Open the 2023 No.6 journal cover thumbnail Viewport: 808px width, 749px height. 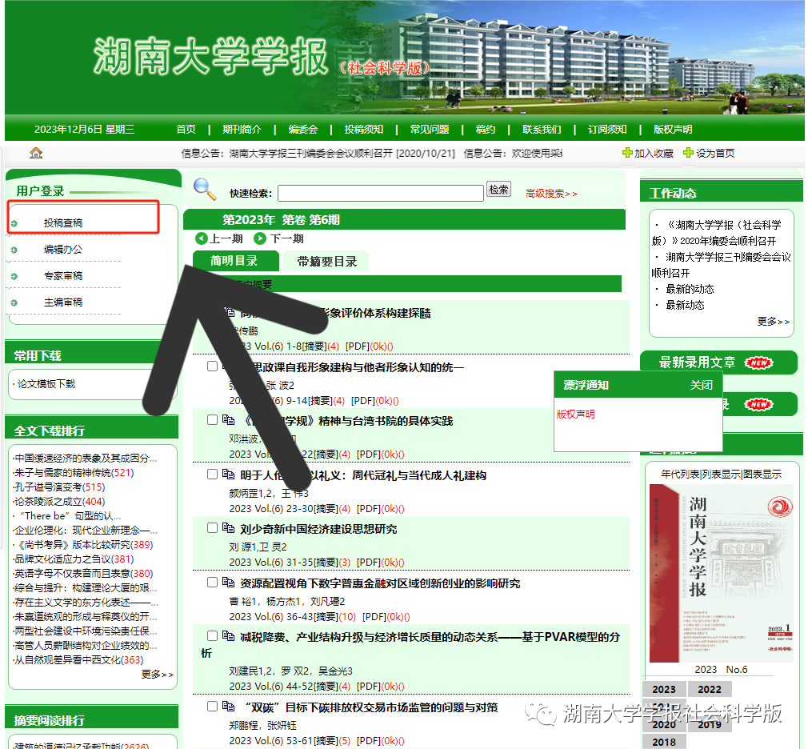720,573
